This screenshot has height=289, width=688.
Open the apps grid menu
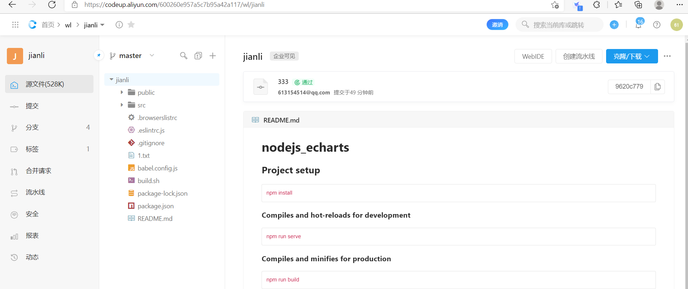(15, 25)
